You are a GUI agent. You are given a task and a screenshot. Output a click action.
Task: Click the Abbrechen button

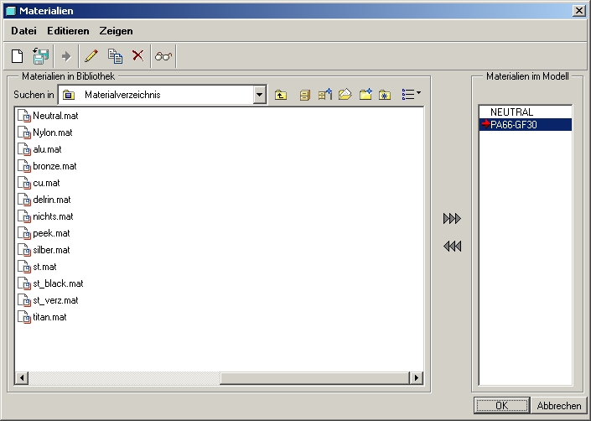click(x=559, y=406)
